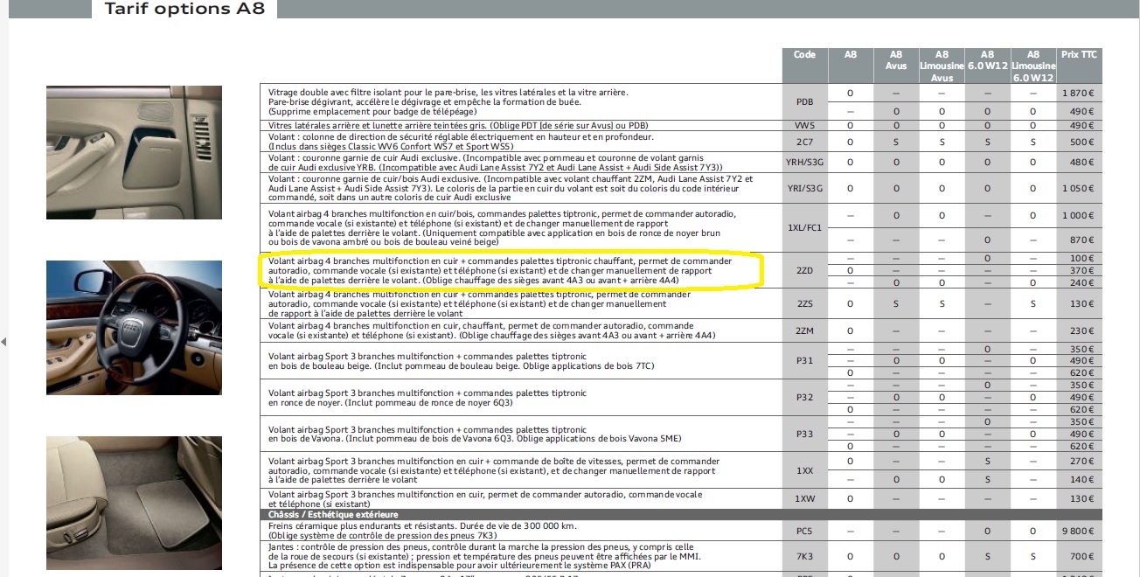Viewport: 1140px width, 577px height.
Task: Select the 240 € price
Action: [1082, 283]
